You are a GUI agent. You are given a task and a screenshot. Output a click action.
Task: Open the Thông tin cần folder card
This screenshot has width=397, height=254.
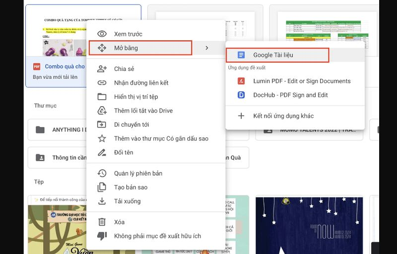[57, 158]
